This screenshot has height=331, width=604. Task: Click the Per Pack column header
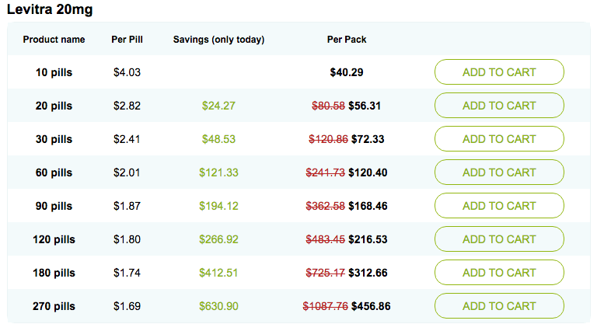[347, 39]
